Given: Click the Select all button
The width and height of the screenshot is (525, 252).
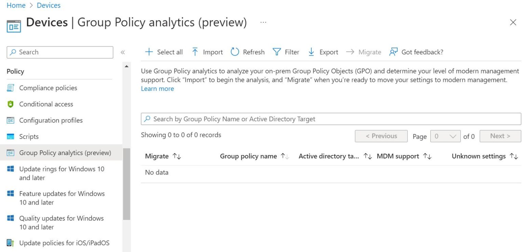Looking at the screenshot, I should (x=164, y=52).
